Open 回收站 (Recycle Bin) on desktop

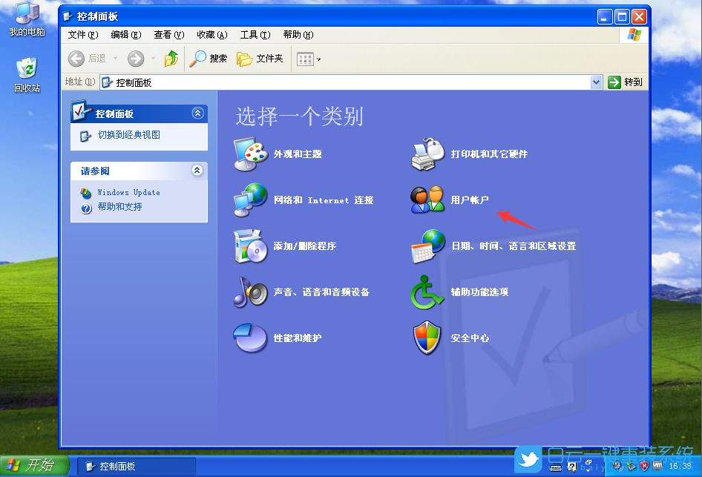(28, 70)
